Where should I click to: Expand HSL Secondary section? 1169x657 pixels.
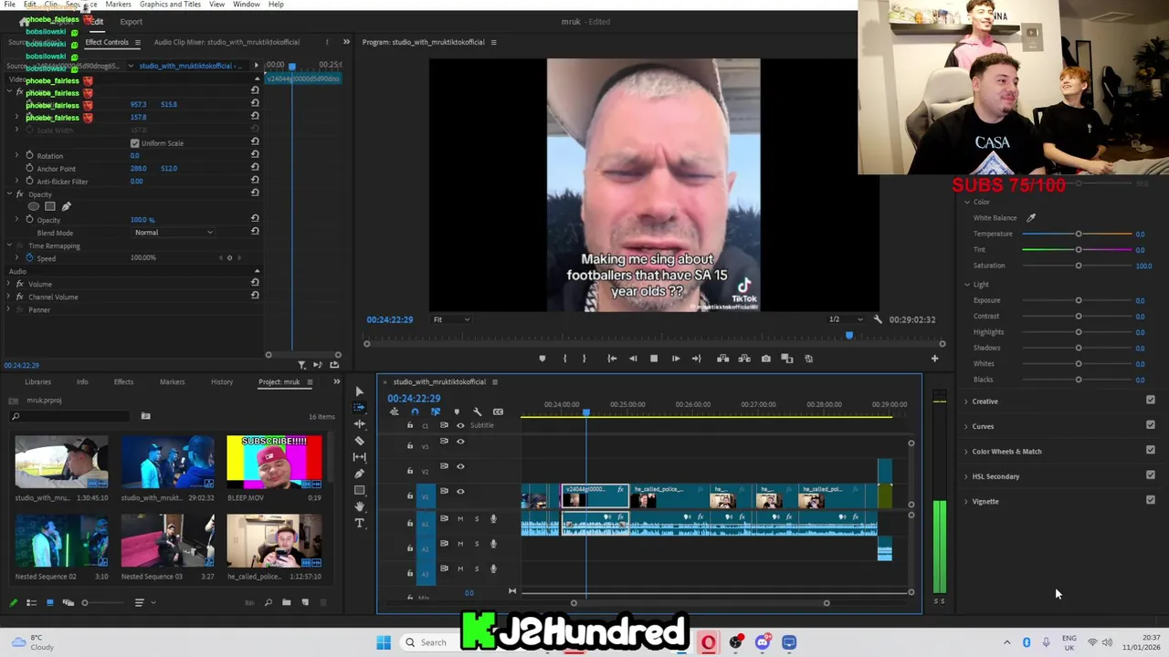click(966, 476)
